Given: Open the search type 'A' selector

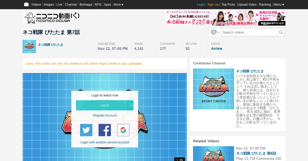Looking at the screenshot, I should 215,32.
